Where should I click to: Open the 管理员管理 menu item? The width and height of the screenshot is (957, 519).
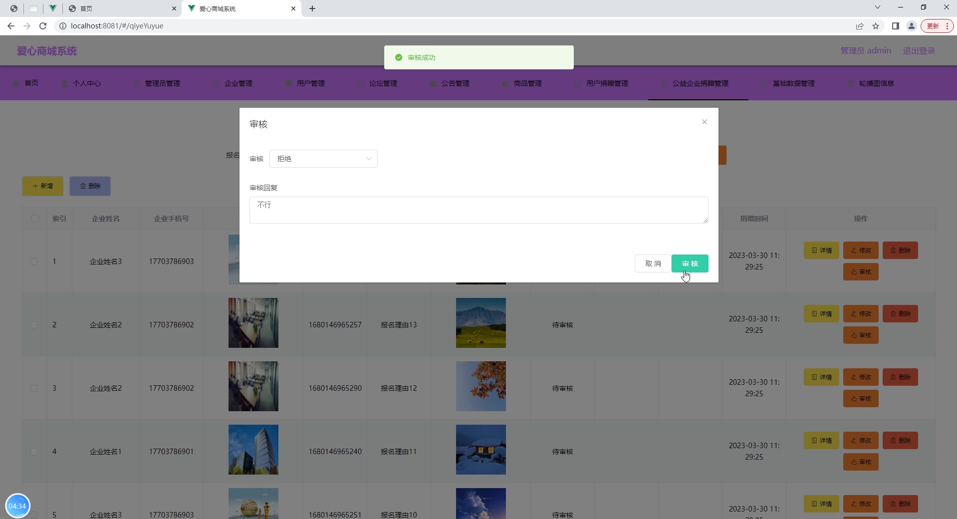tap(157, 83)
